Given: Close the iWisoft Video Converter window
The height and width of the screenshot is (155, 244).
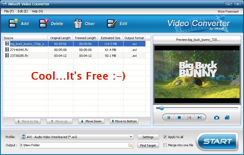Looking at the screenshot, I should (238, 4).
